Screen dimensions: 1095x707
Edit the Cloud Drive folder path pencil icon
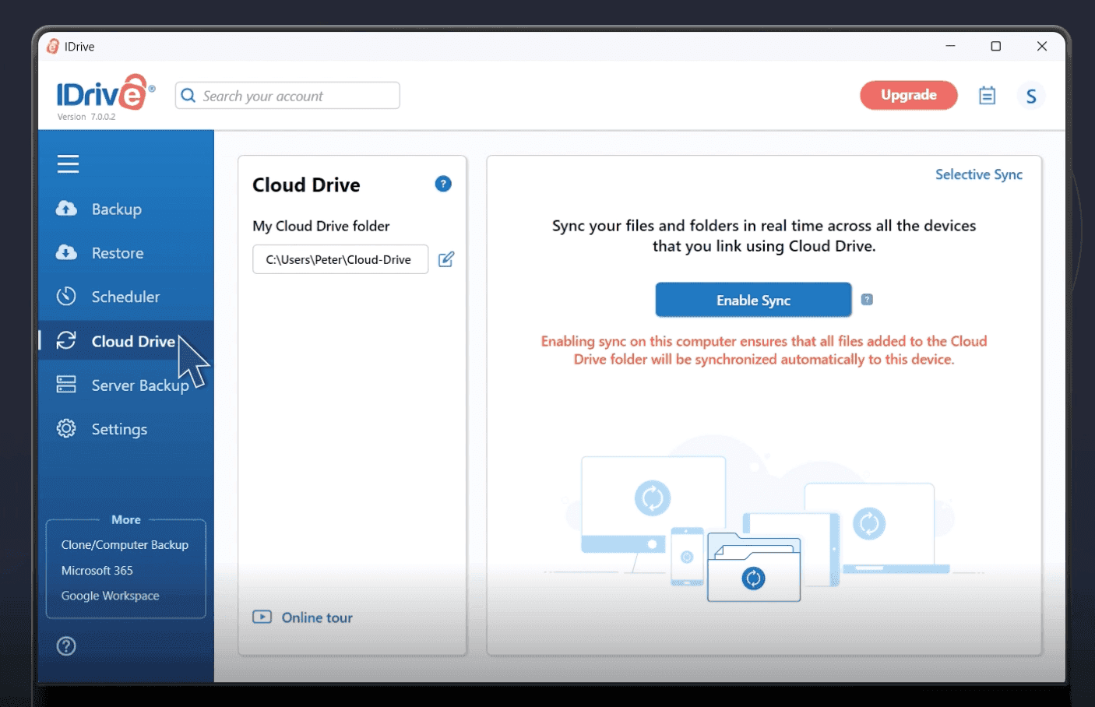pos(446,259)
